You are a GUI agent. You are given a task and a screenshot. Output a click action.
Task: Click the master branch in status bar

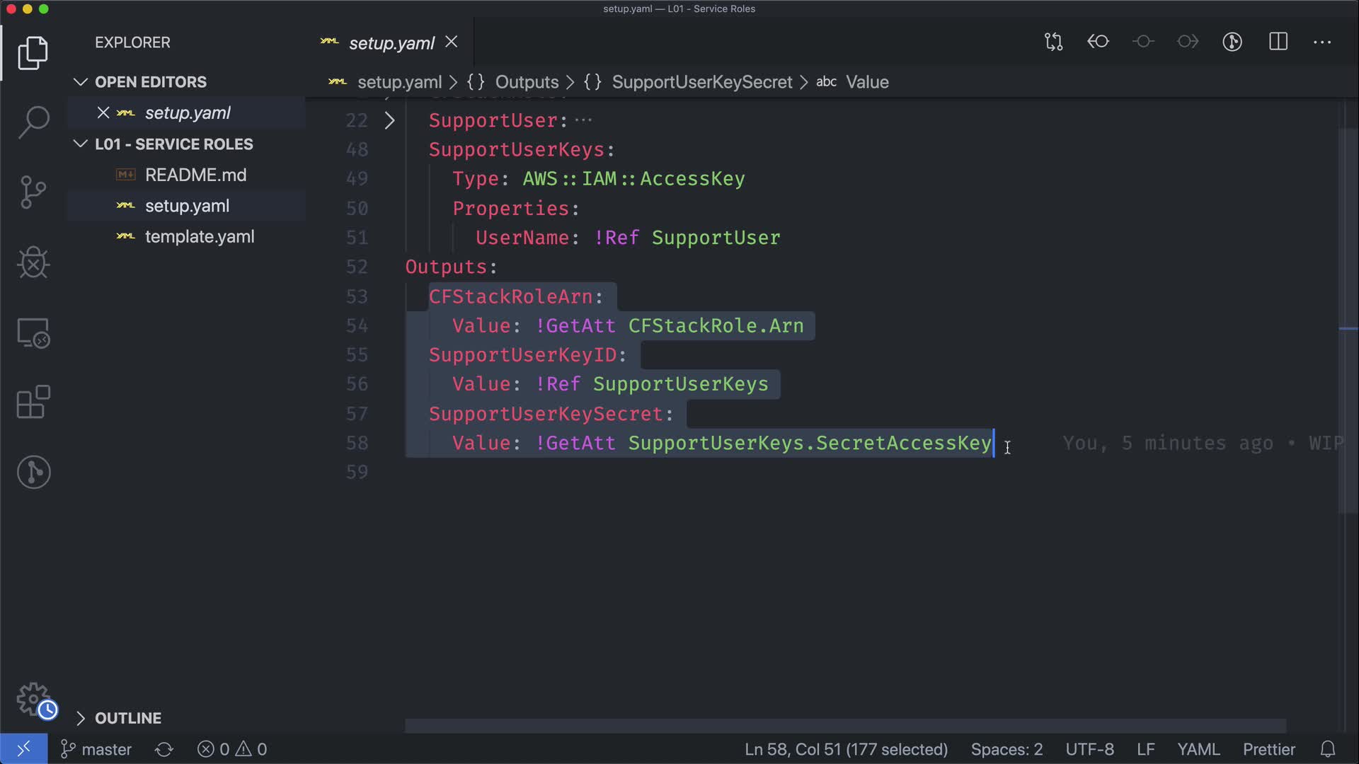click(97, 749)
